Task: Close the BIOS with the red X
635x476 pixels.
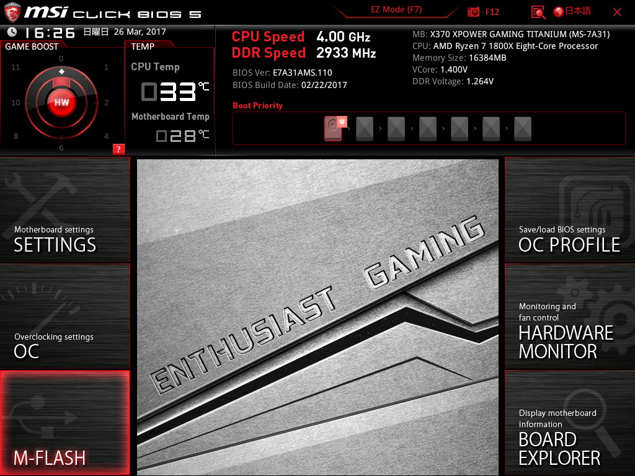Action: [x=617, y=12]
